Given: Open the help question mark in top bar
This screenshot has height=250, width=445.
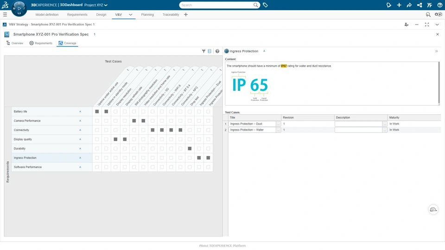Looking at the screenshot, I should (x=439, y=5).
